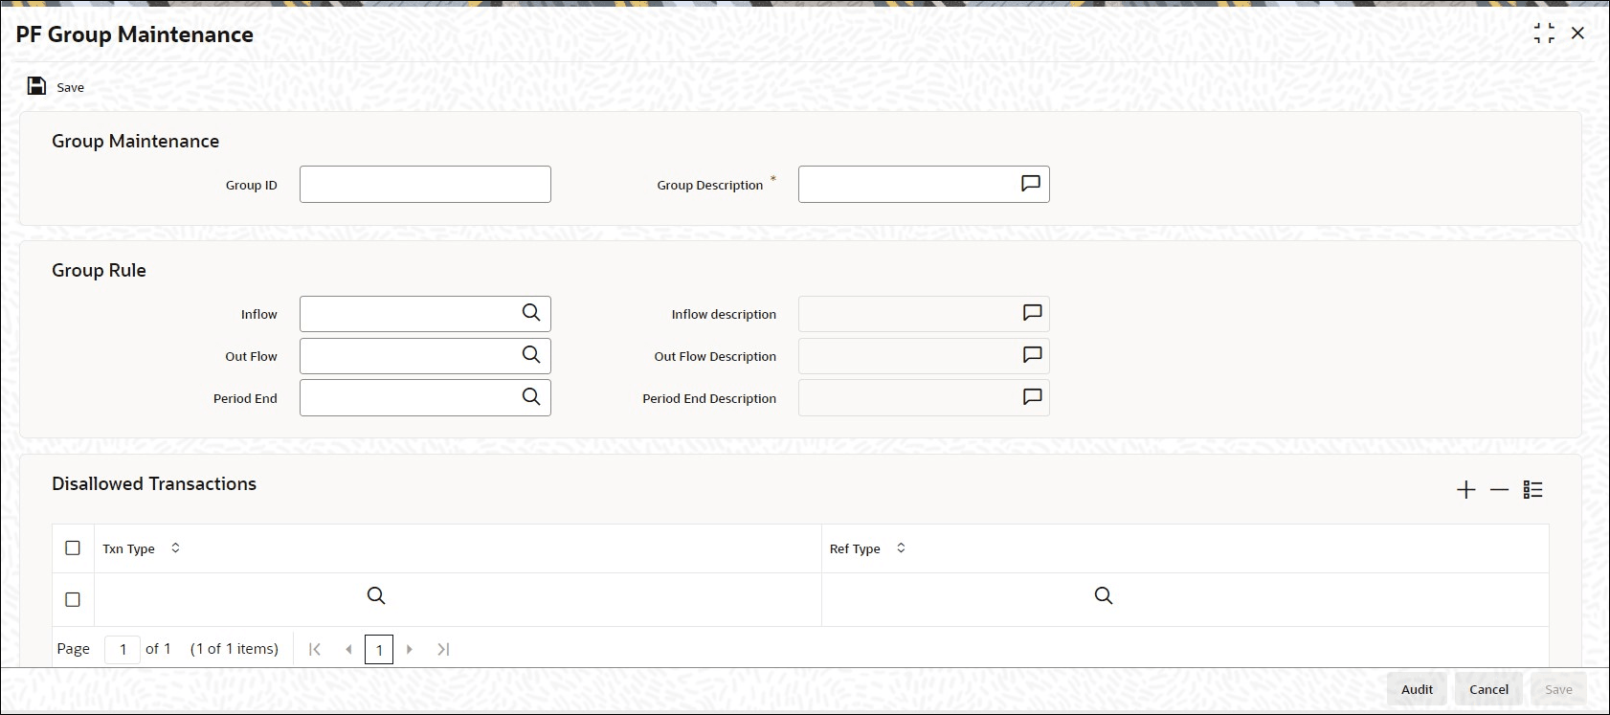
Task: Open the Ref Type lookup in first row
Action: tap(1104, 596)
